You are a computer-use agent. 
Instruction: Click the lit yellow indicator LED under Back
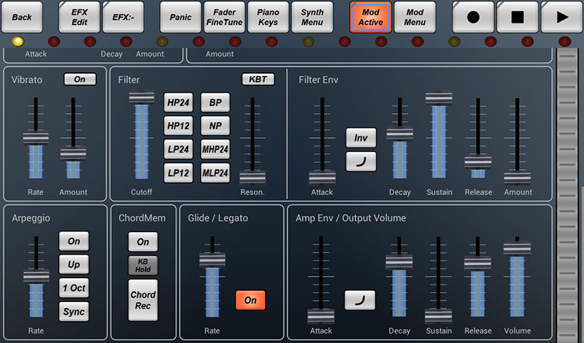(18, 42)
